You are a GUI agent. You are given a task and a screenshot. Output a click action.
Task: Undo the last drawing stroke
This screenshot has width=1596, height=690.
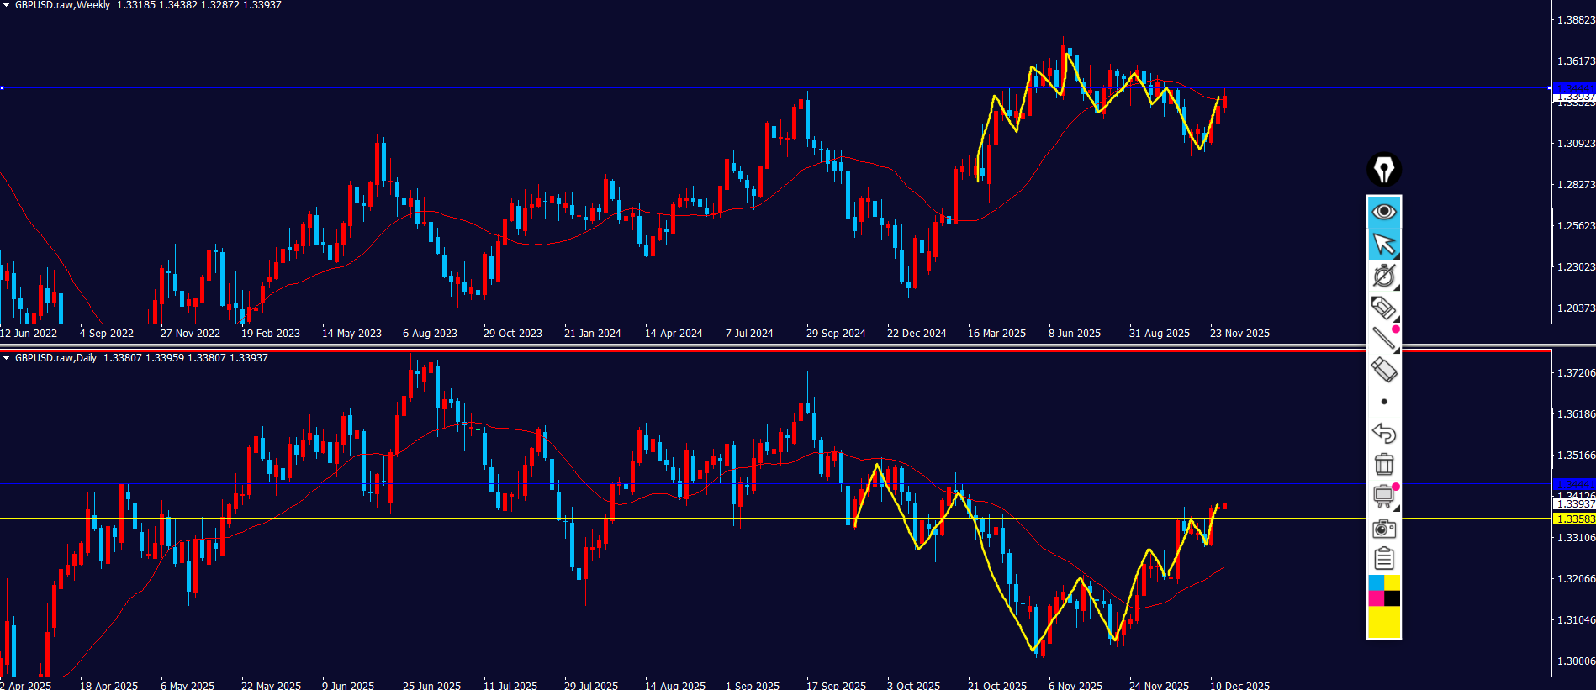click(1384, 434)
